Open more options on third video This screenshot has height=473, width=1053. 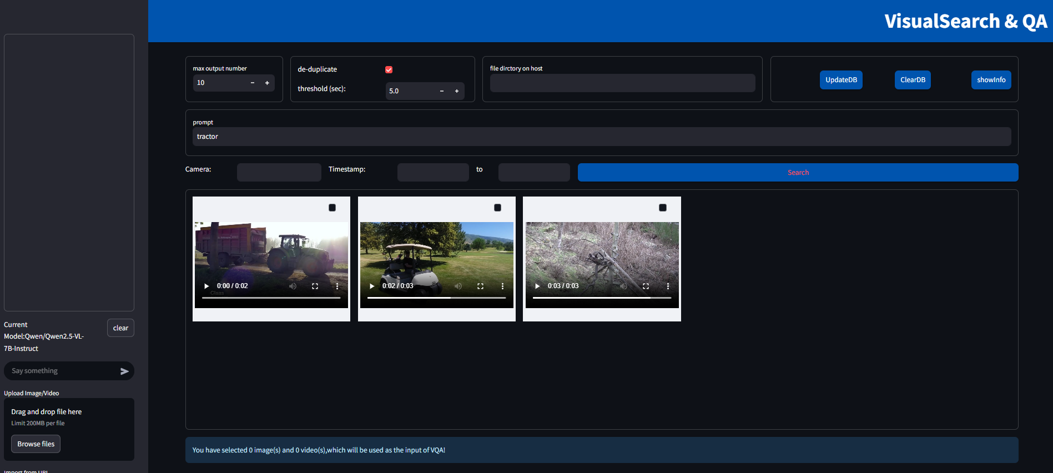[668, 286]
